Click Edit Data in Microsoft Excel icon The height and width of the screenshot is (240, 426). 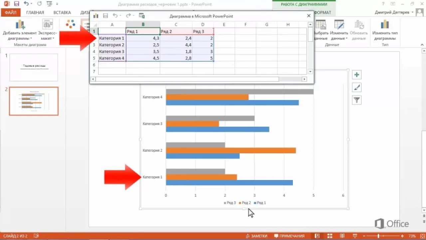click(x=142, y=16)
